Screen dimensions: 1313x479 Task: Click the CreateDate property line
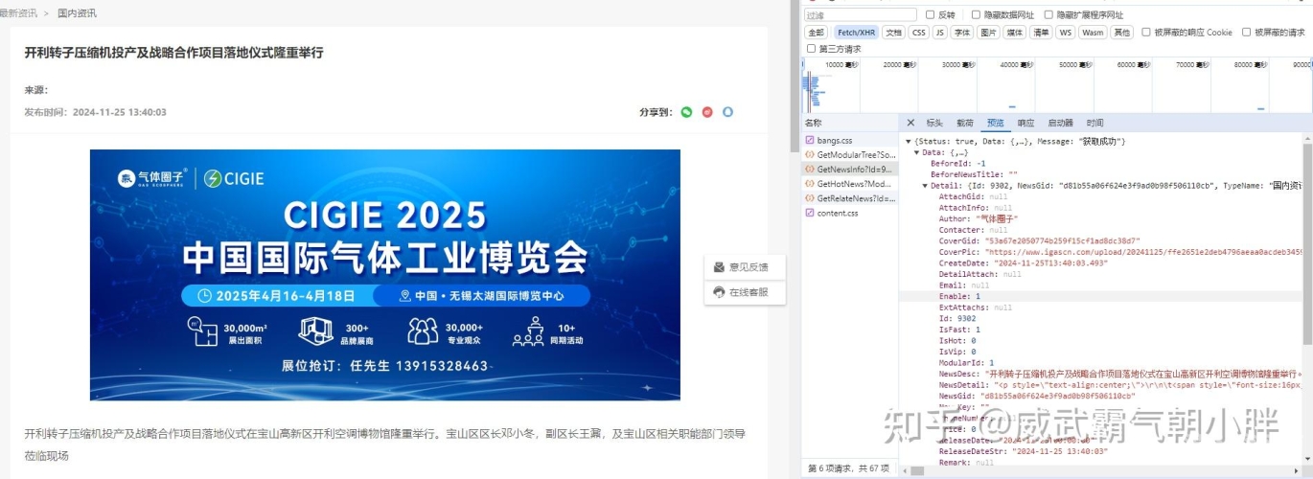click(x=1024, y=263)
